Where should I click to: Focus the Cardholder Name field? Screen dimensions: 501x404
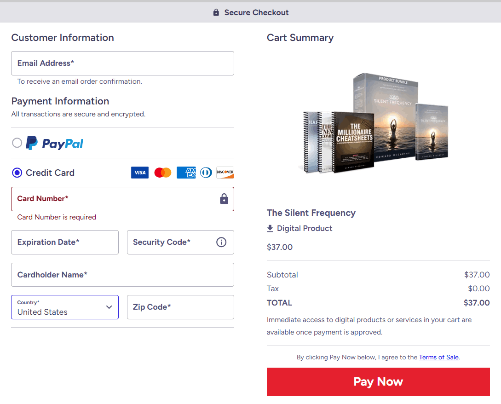coord(122,275)
